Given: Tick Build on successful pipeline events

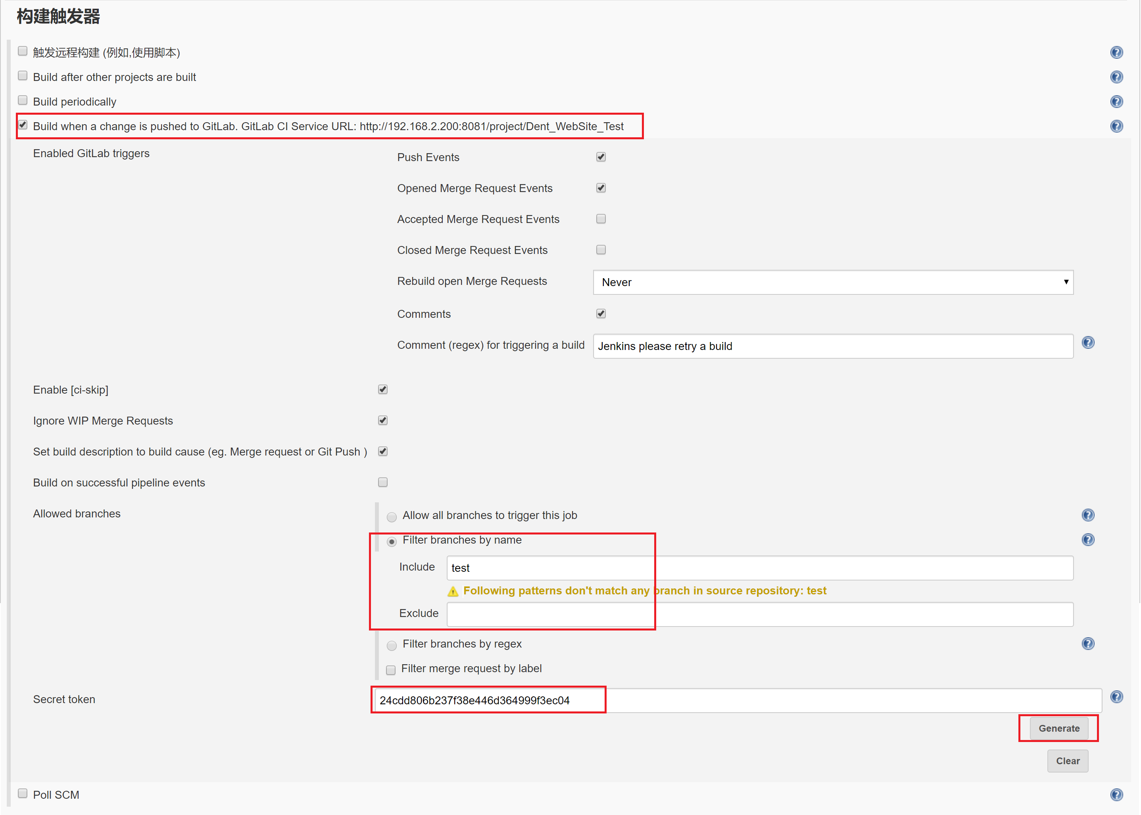Looking at the screenshot, I should click(x=383, y=482).
